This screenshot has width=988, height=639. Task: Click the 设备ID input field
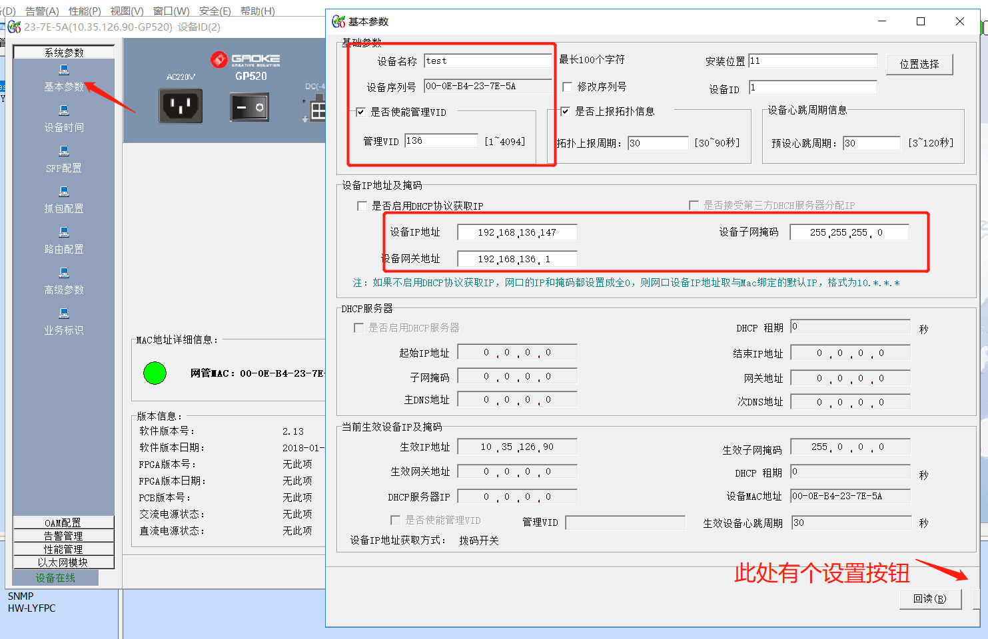tap(813, 87)
